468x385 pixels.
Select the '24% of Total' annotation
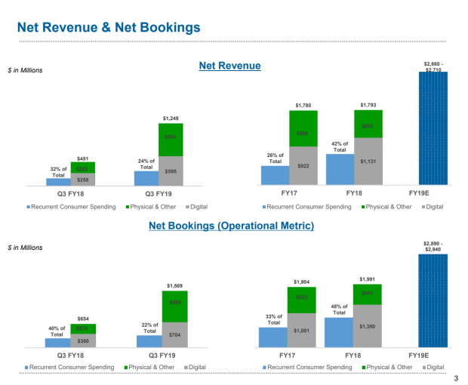[x=146, y=164]
